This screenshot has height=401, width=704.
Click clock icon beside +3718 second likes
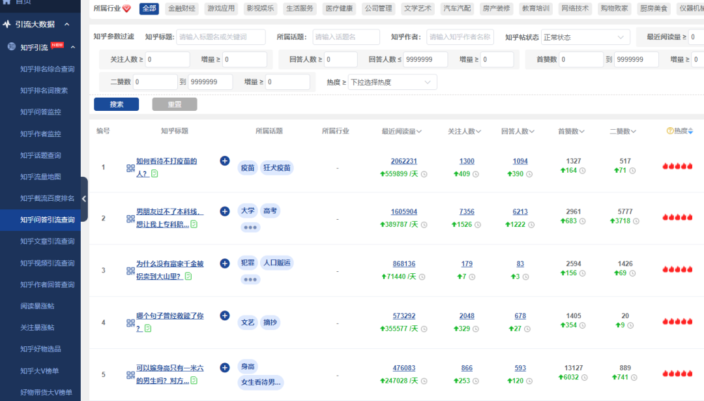pos(636,221)
